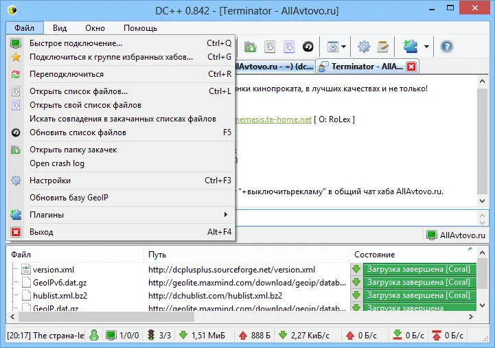This screenshot has height=348, width=495.
Task: Open the Помощь menu
Action: [x=140, y=28]
